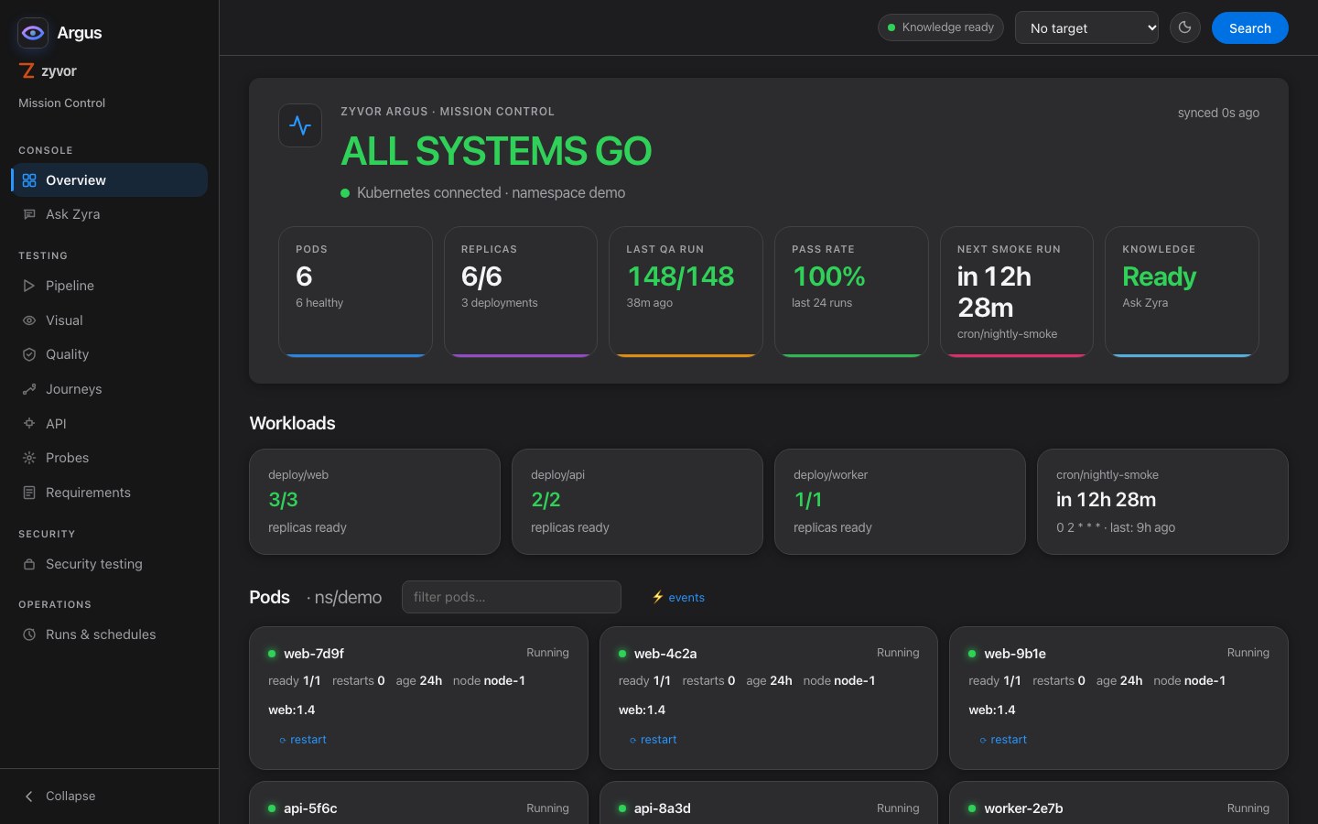Click the API icon in the sidebar

click(29, 424)
